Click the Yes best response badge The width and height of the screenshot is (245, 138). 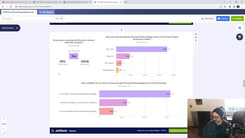(x=74, y=56)
